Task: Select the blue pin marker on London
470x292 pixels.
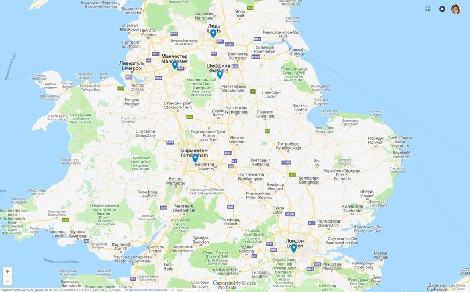Action: [x=293, y=248]
